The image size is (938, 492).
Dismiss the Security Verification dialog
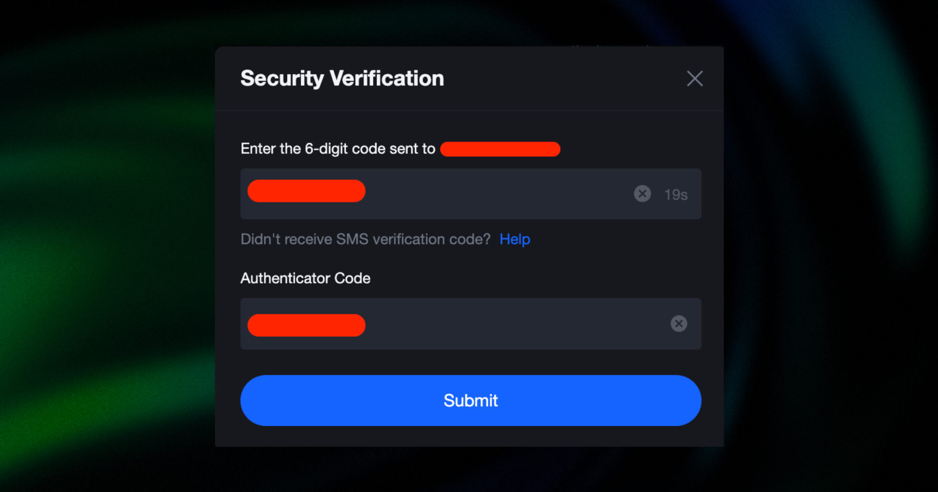695,79
